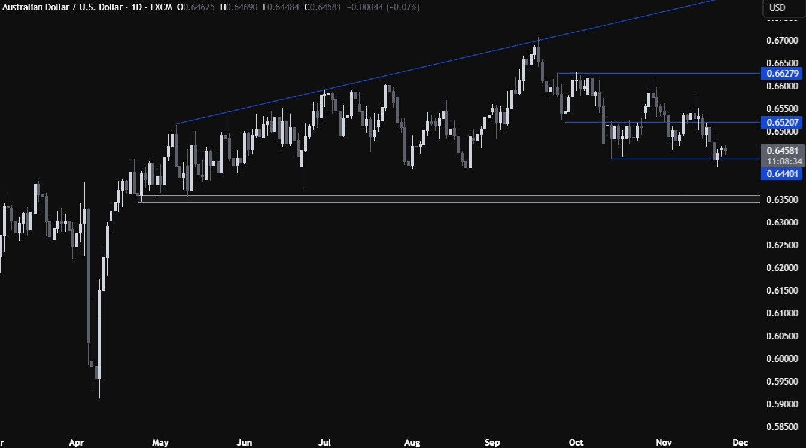Select the rising blue trendline
This screenshot has width=806, height=448.
419,70
